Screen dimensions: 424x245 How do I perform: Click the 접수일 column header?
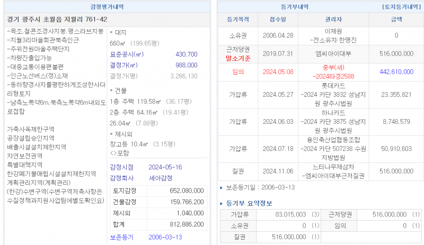[x=278, y=20]
